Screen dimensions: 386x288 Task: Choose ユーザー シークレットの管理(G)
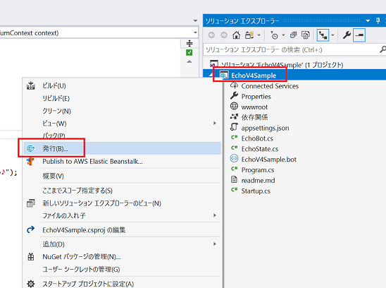pyautogui.click(x=123, y=269)
